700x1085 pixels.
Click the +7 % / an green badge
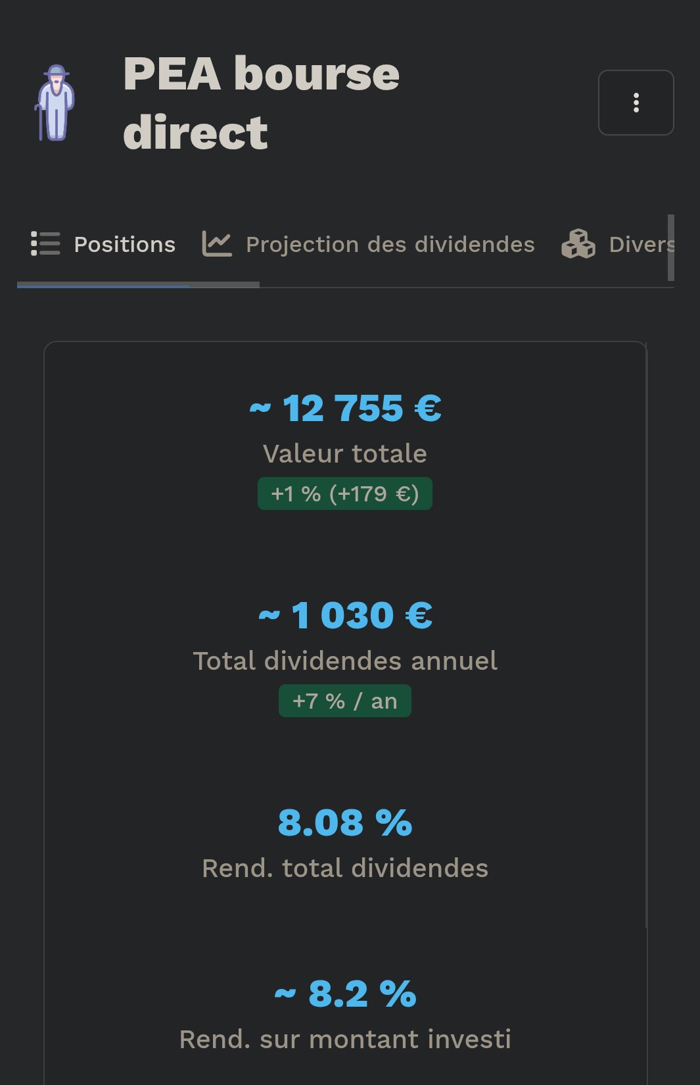point(345,701)
